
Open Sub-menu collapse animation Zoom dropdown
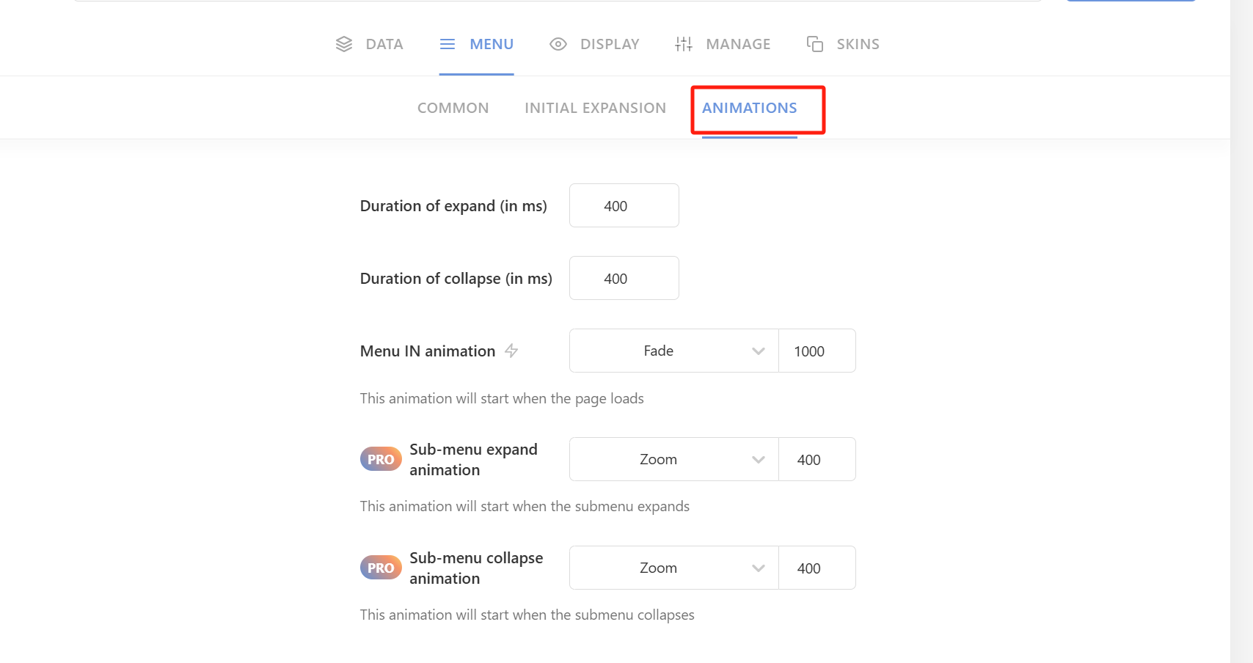673,568
